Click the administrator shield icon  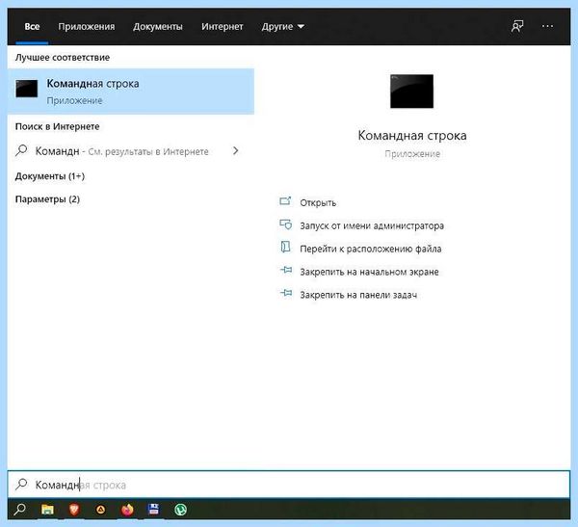click(x=286, y=224)
